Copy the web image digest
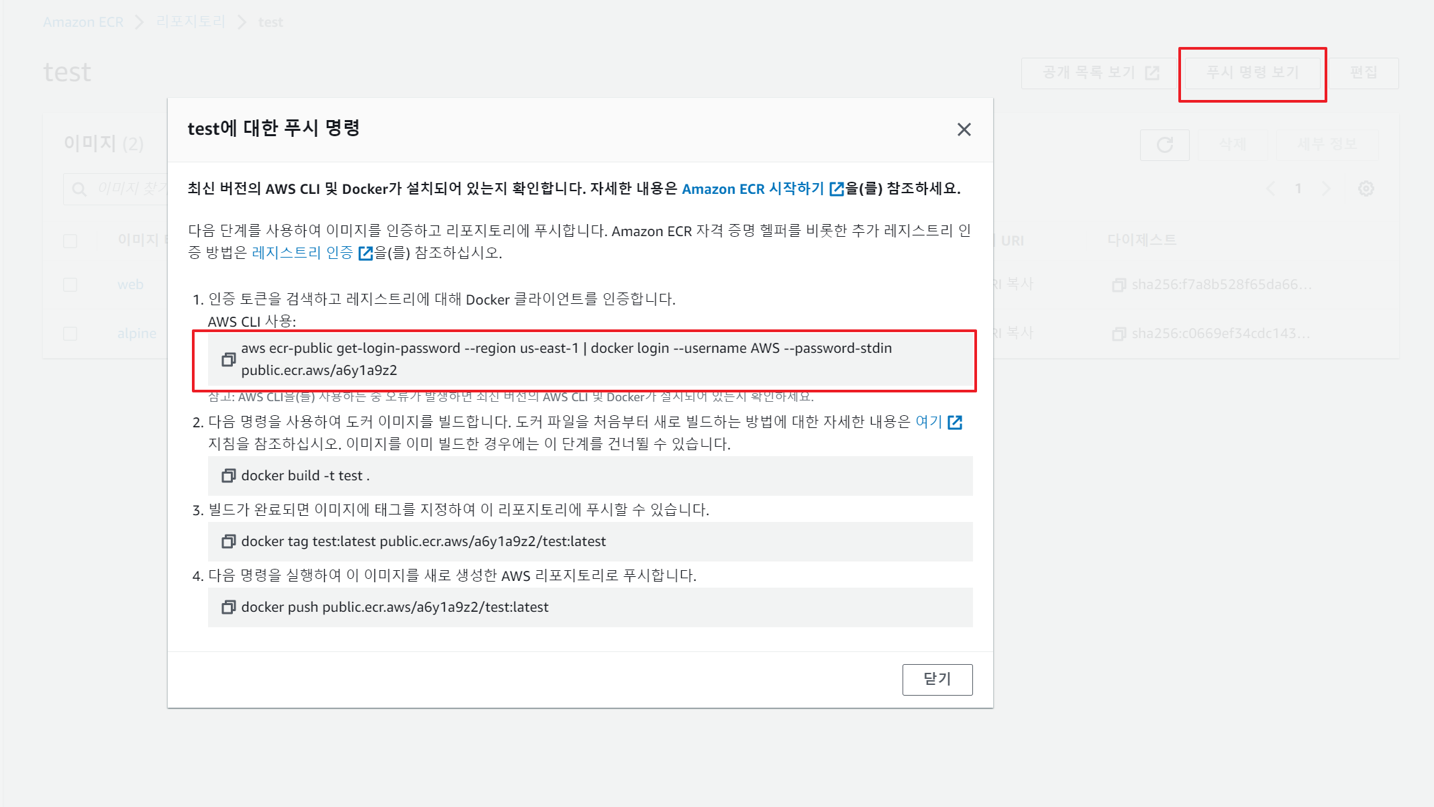This screenshot has width=1434, height=807. 1118,285
